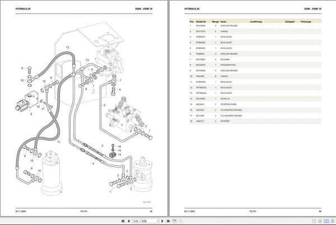Switch to single page view
Screen dimensions: 336x225
click(314, 221)
